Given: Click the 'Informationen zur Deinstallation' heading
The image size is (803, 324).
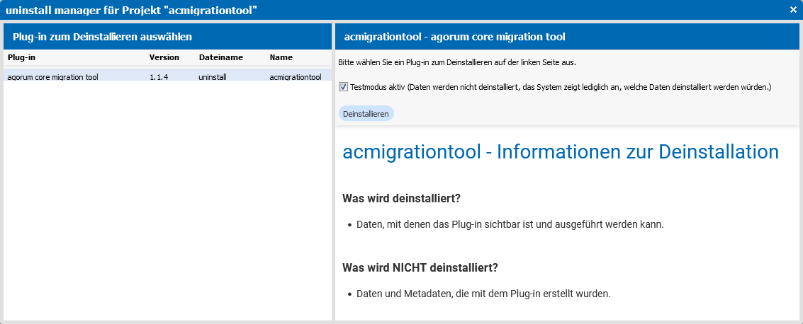Looking at the screenshot, I should click(x=561, y=152).
